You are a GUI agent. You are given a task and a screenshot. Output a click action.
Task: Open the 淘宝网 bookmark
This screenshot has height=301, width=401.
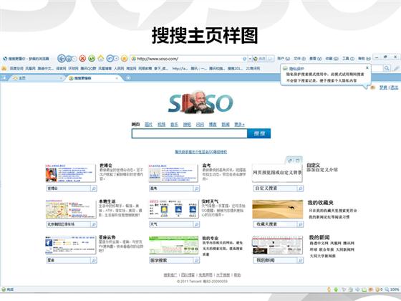[131, 68]
